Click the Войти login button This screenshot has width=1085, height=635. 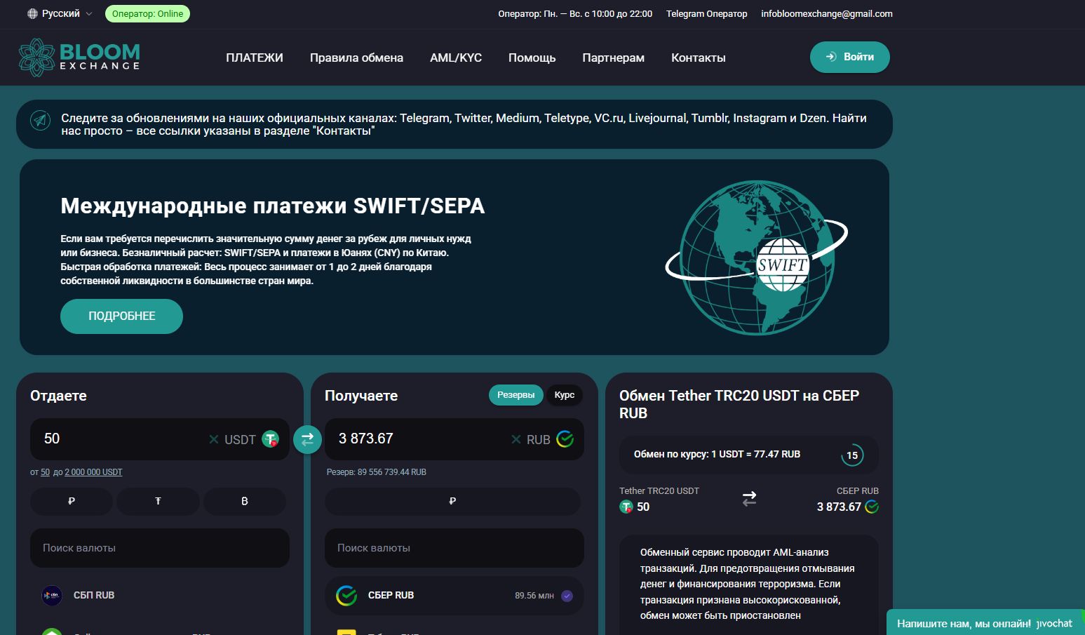(x=849, y=57)
